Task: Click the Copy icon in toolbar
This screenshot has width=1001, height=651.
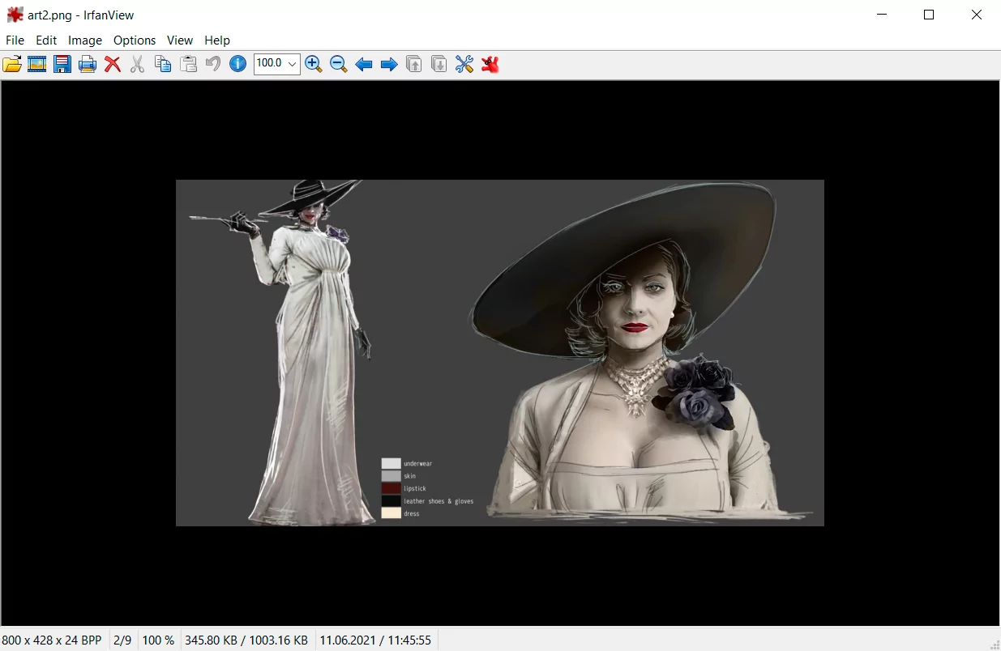Action: [x=163, y=64]
